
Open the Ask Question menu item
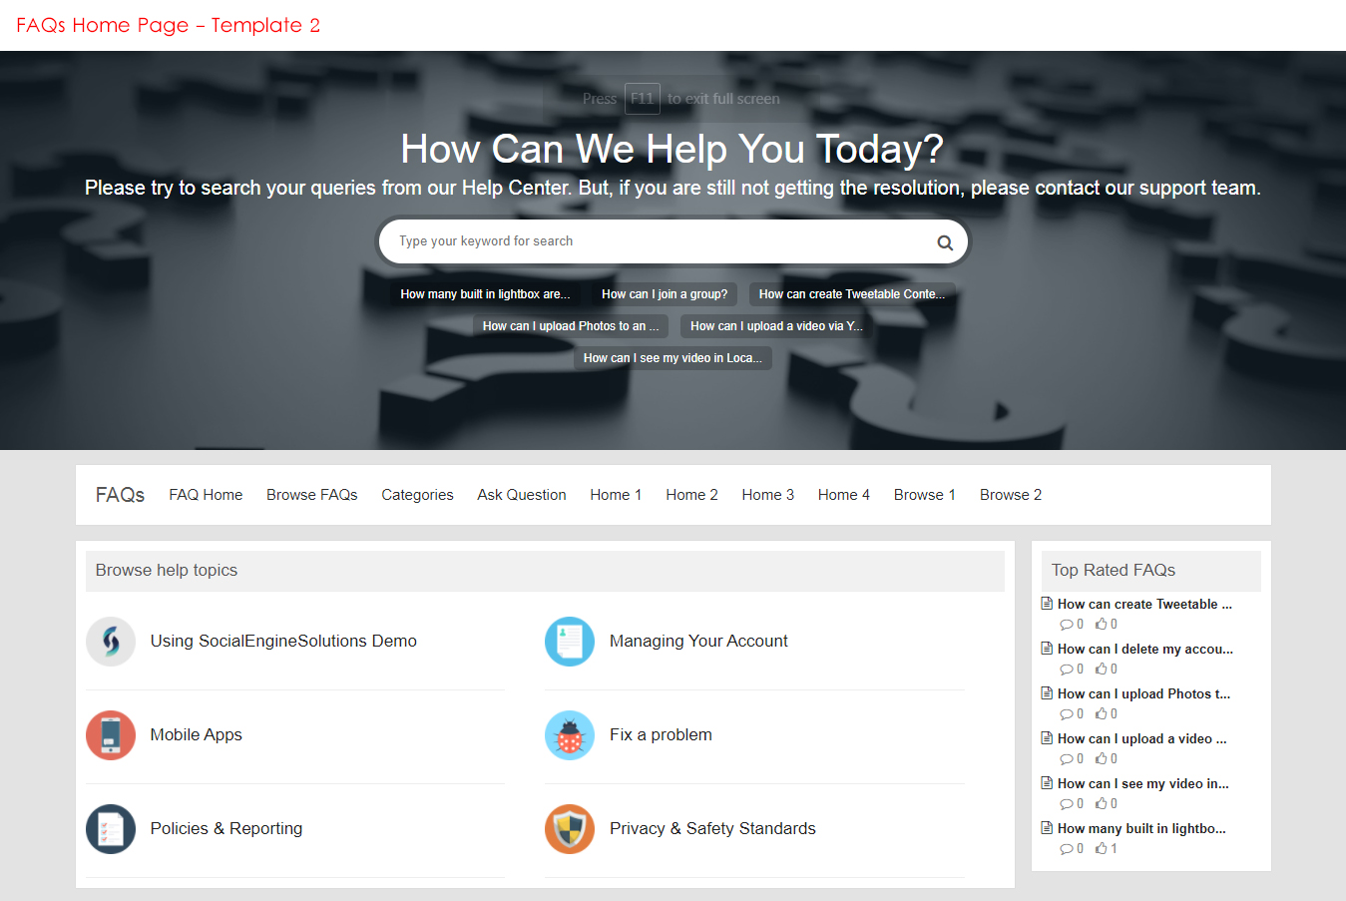tap(521, 495)
